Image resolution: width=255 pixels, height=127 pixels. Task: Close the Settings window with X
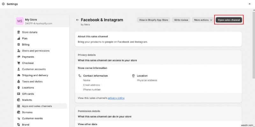(x=250, y=4)
